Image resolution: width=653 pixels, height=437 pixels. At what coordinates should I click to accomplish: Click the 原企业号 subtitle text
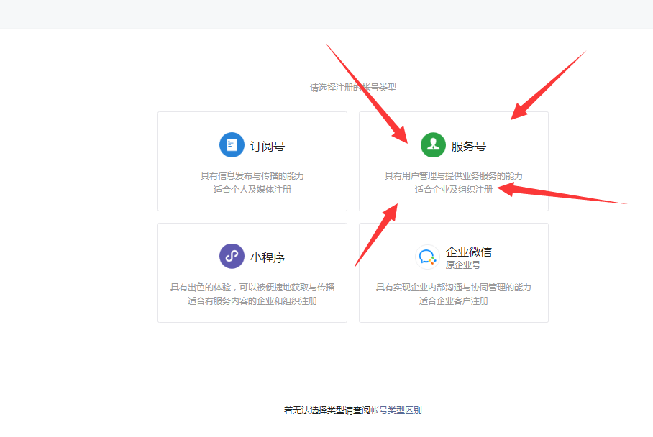point(463,265)
